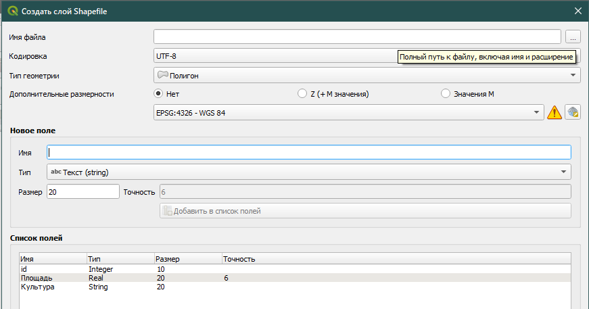Expand the field type 'Текст (string)' dropdown
This screenshot has height=309, width=589.
pos(308,172)
